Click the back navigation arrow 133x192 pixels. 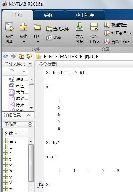pos(6,56)
